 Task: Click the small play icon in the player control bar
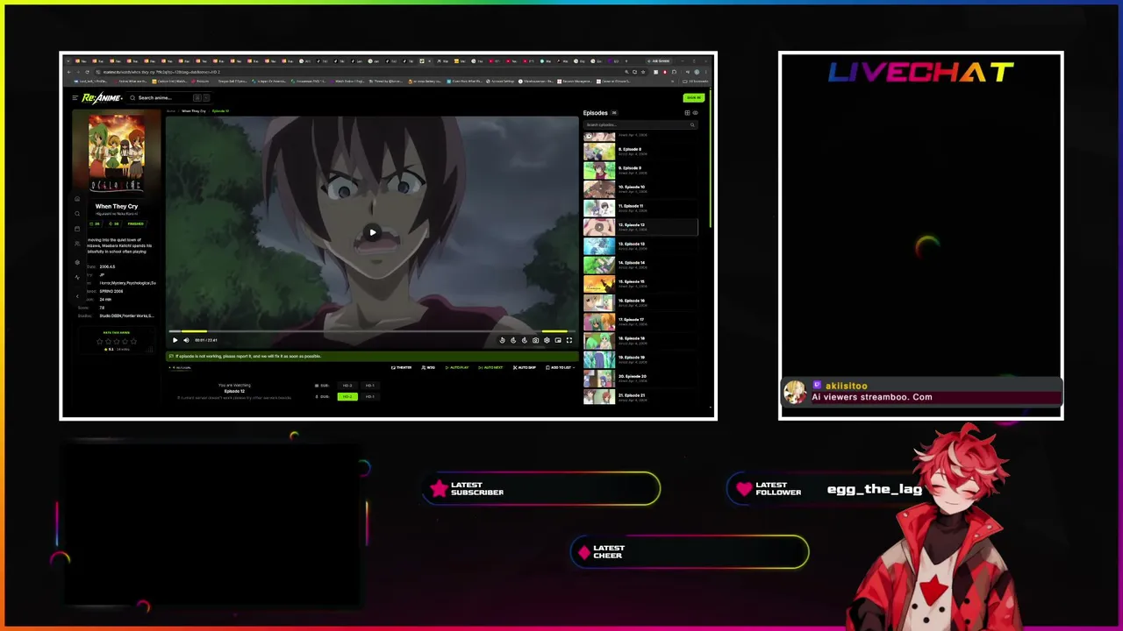pos(175,340)
